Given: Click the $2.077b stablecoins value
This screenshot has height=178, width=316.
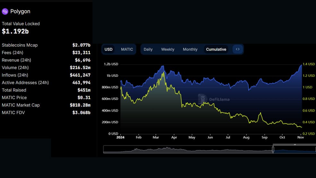Looking at the screenshot, I should 82,45.
